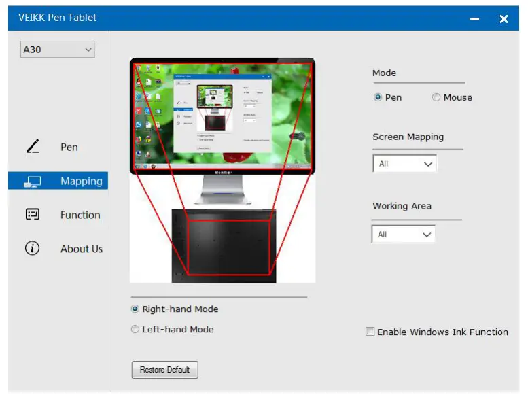Click the Restore Default button

coord(164,370)
